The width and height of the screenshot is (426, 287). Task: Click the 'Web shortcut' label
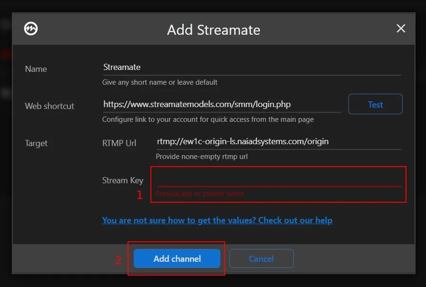[x=50, y=106]
